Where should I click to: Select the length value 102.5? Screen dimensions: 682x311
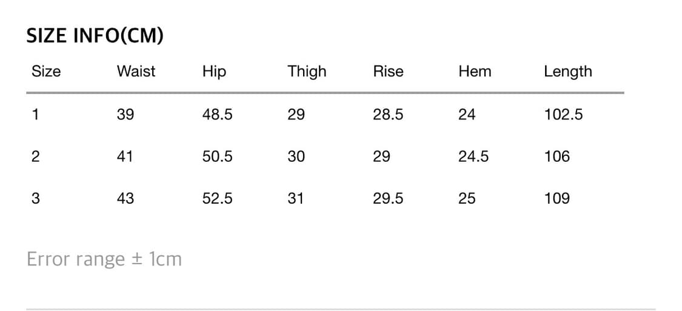pos(563,115)
